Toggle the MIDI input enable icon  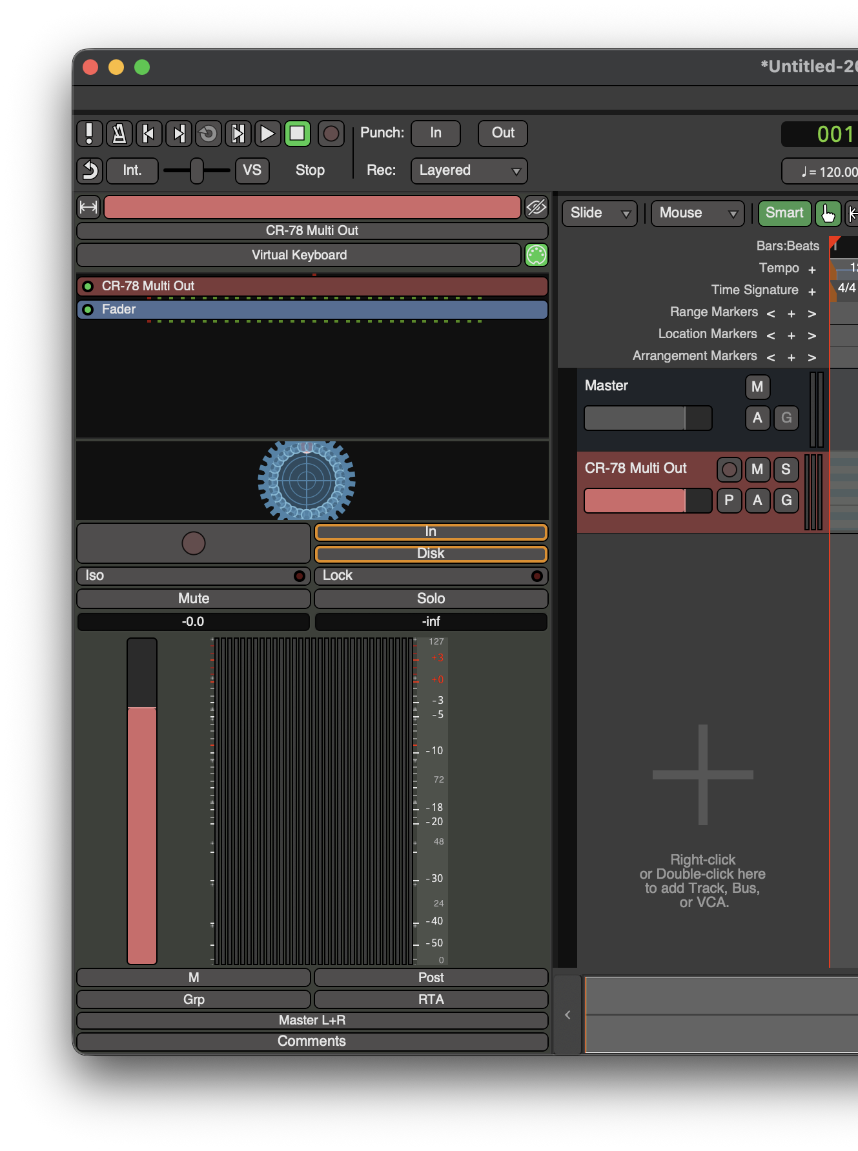click(536, 255)
